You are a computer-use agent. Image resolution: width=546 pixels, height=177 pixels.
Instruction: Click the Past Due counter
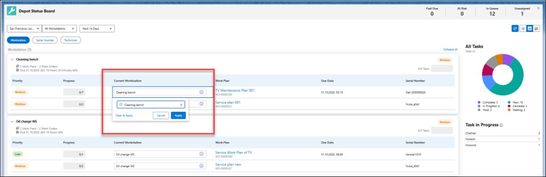[432, 11]
